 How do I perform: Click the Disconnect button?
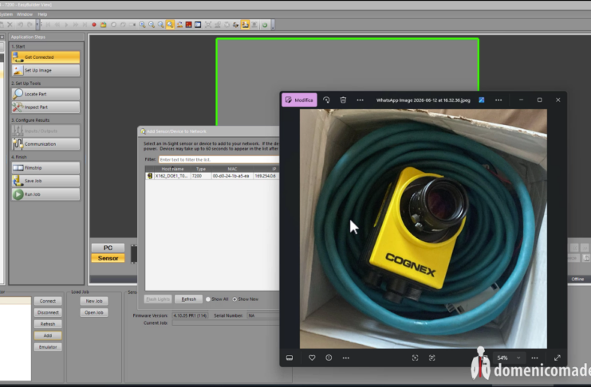click(48, 312)
